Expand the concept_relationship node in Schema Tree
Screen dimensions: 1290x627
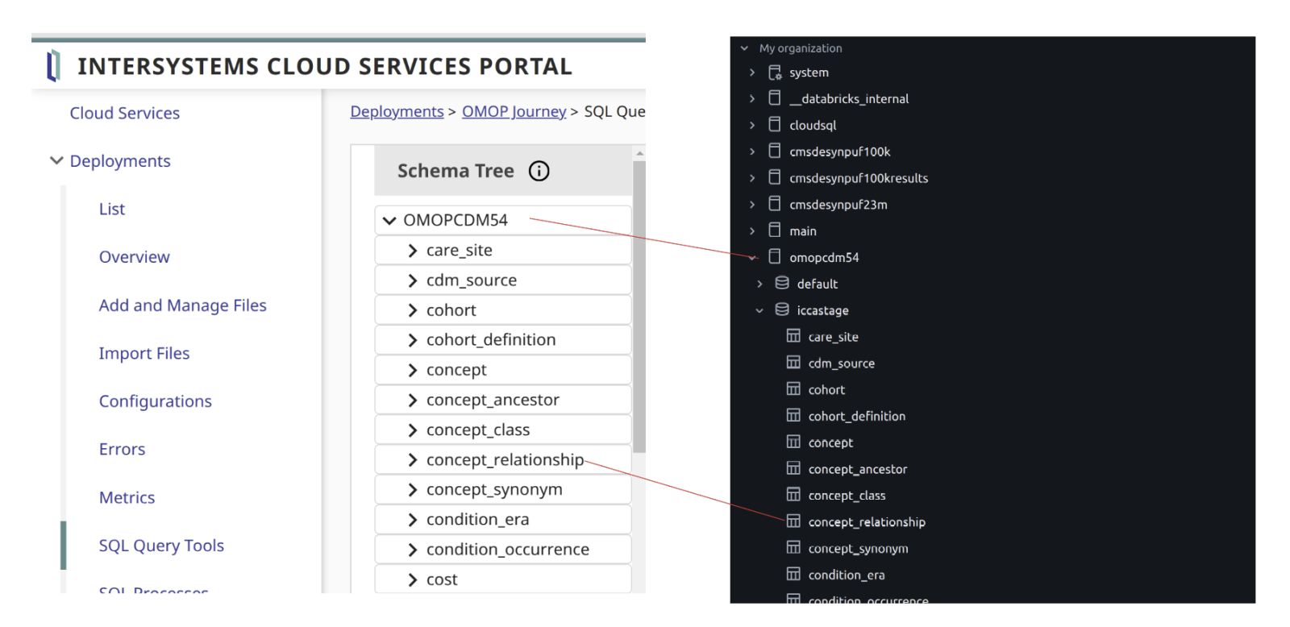coord(412,460)
